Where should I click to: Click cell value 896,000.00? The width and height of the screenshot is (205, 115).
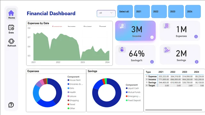(x=176, y=80)
